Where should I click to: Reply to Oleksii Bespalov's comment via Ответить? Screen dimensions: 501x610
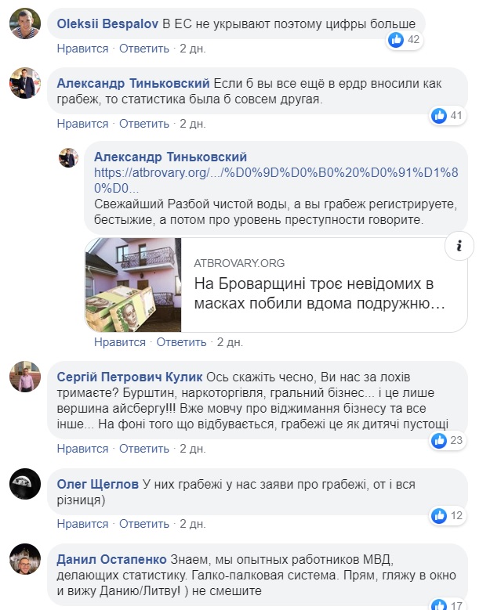point(144,49)
